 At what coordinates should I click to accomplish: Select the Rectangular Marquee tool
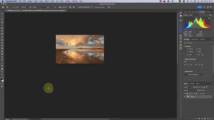click(x=2, y=16)
